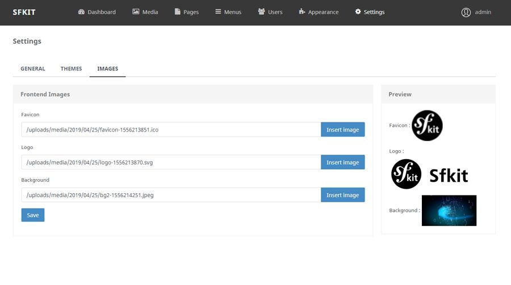The image size is (511, 285).
Task: Click the 'Logo :' preview label
Action: pyautogui.click(x=397, y=151)
